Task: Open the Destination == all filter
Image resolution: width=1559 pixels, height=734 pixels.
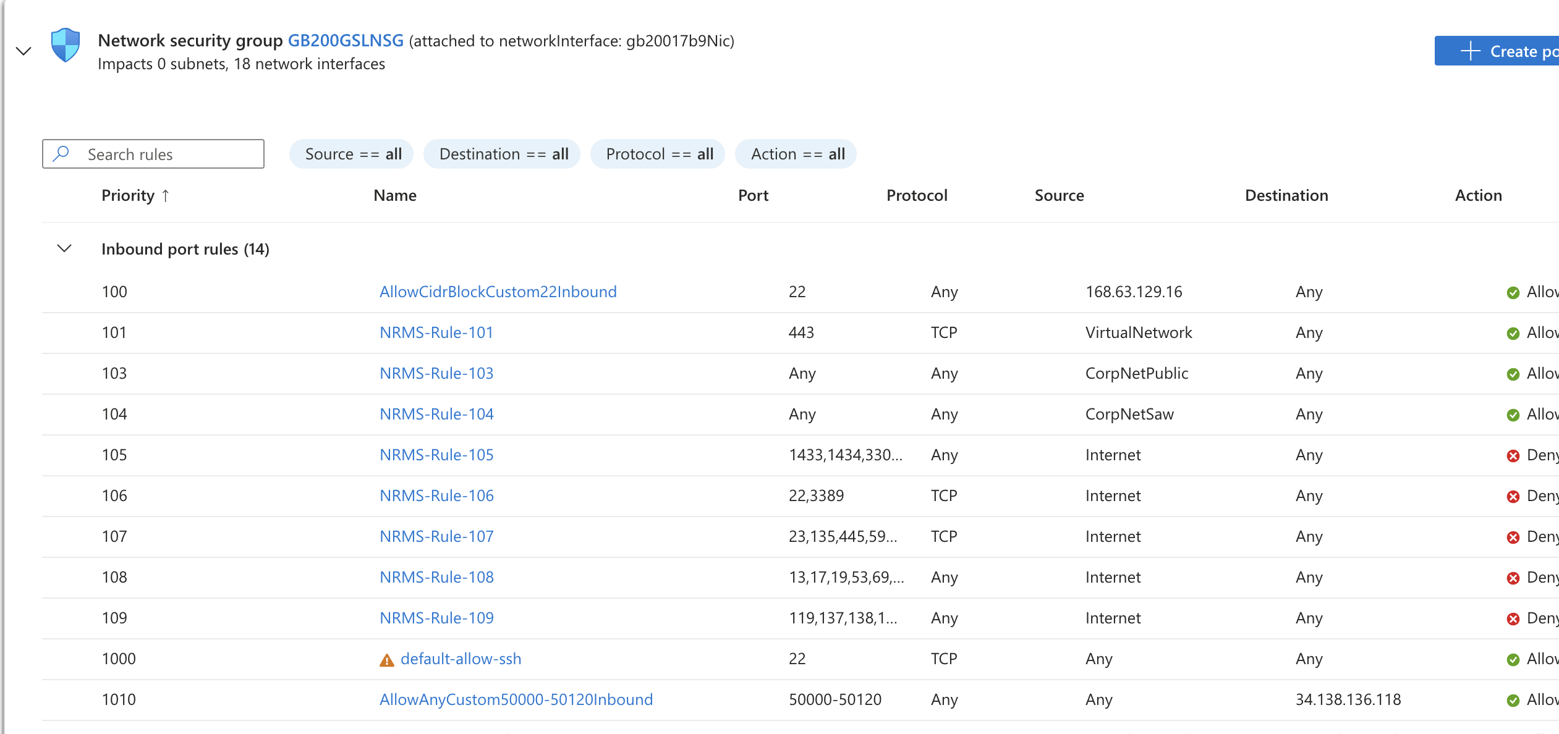Action: click(x=503, y=154)
